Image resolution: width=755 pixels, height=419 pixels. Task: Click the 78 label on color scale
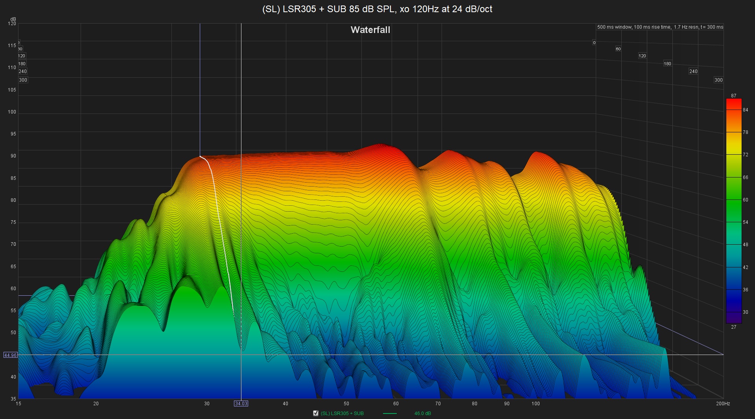[x=746, y=132]
